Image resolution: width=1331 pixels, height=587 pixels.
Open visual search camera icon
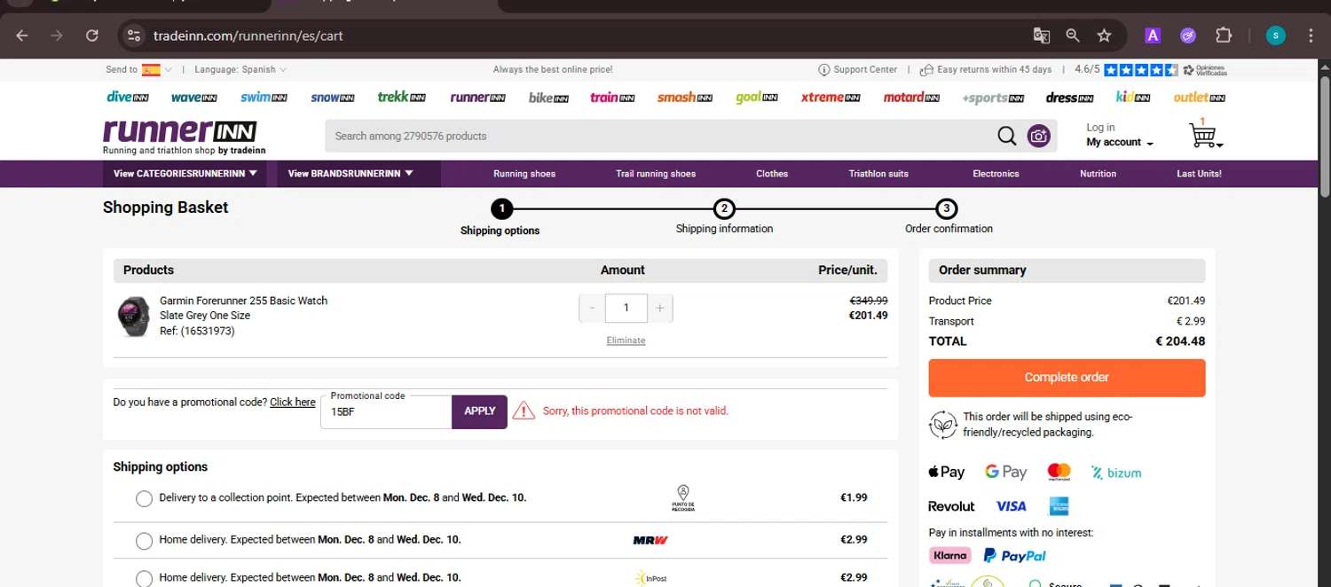point(1038,136)
